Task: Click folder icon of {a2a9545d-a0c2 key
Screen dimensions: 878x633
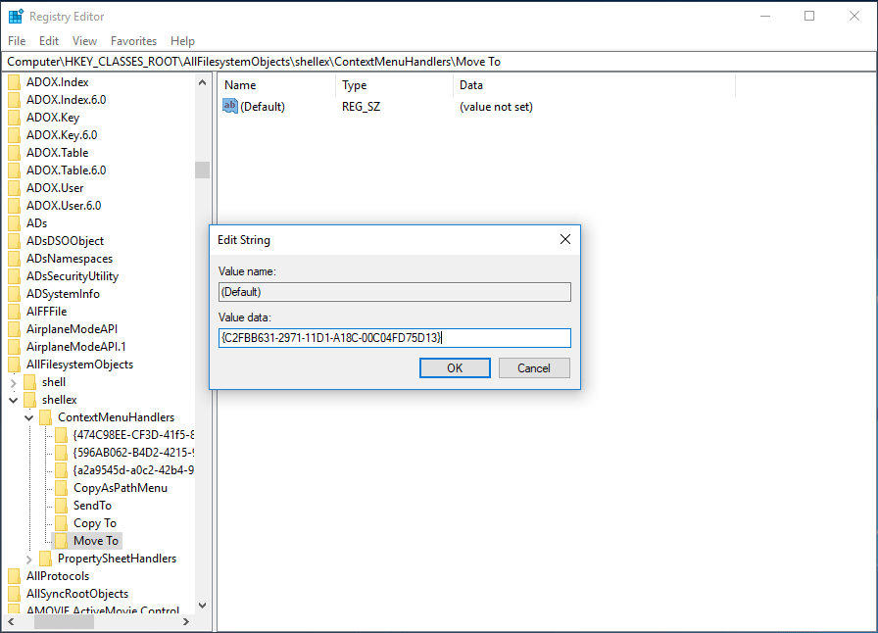Action: tap(62, 470)
